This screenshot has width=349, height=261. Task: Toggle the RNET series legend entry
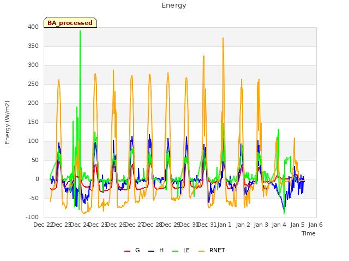tap(212, 250)
